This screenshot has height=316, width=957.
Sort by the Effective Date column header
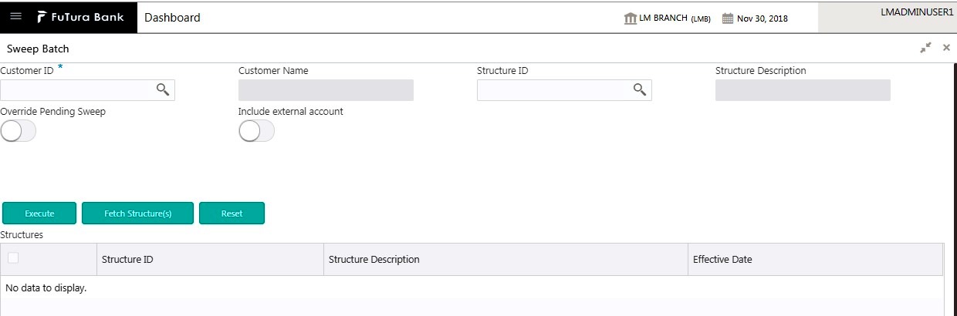pyautogui.click(x=722, y=260)
